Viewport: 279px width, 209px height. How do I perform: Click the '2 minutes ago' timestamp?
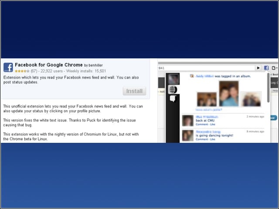pos(255,117)
